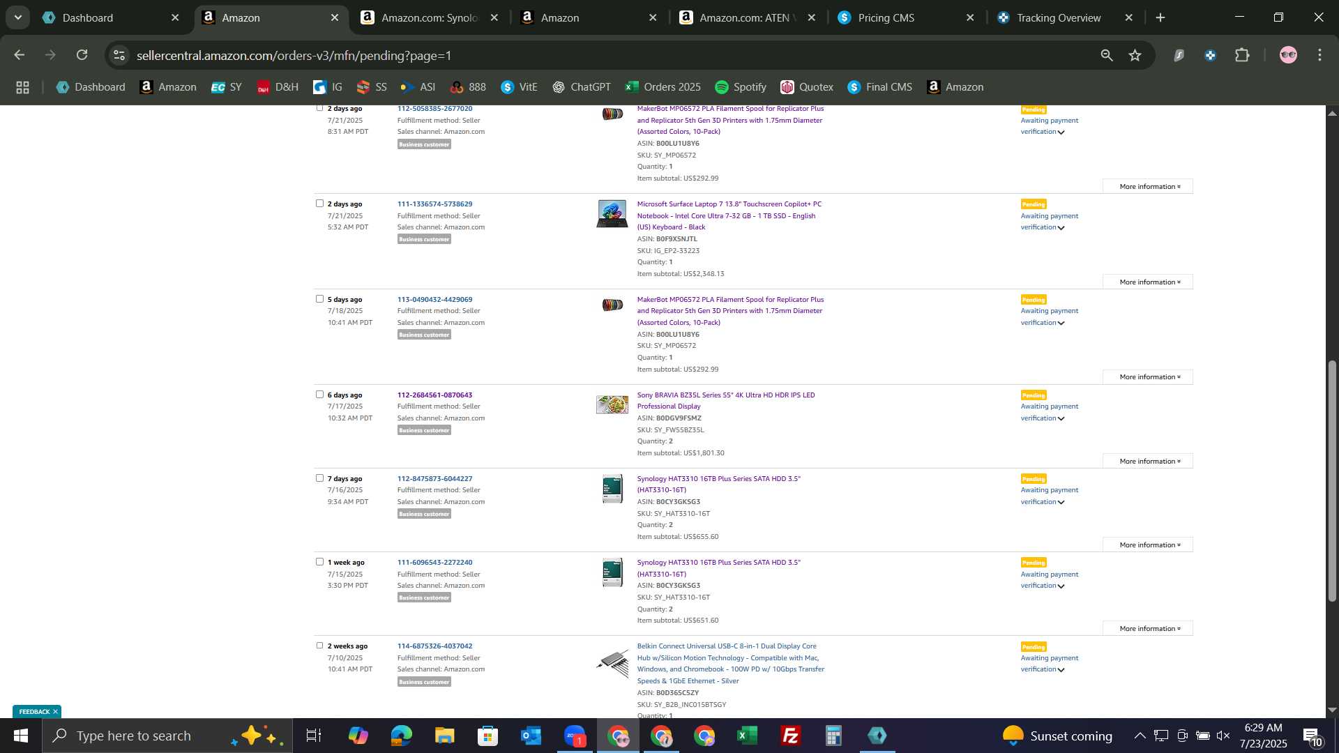Open FileZilla from the taskbar
This screenshot has width=1339, height=753.
[791, 736]
